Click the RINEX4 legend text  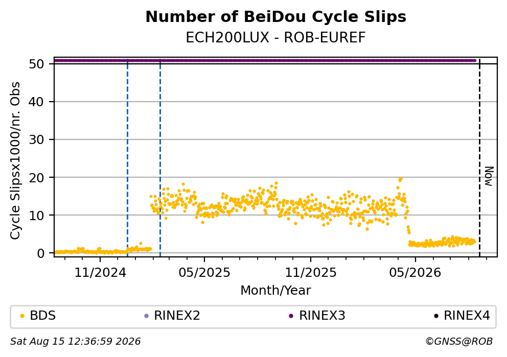pyautogui.click(x=467, y=316)
